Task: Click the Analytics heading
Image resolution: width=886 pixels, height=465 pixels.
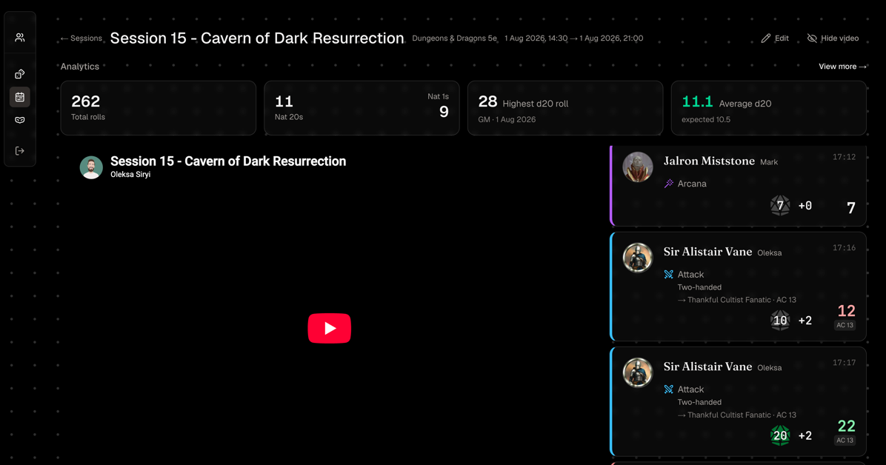Action: (x=80, y=67)
